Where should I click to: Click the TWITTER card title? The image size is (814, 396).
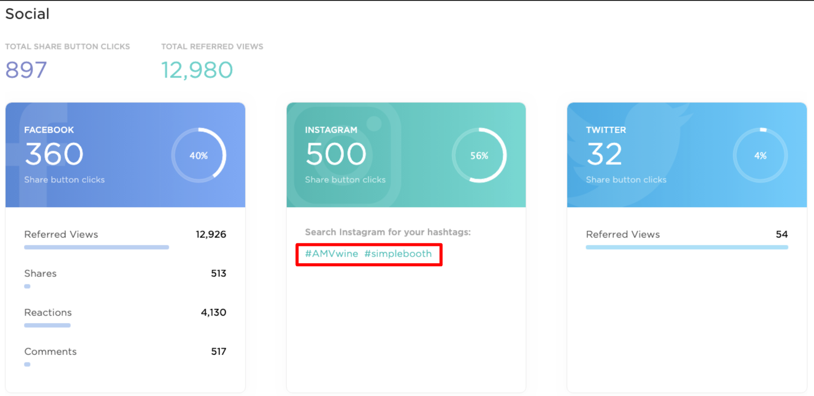coord(606,130)
